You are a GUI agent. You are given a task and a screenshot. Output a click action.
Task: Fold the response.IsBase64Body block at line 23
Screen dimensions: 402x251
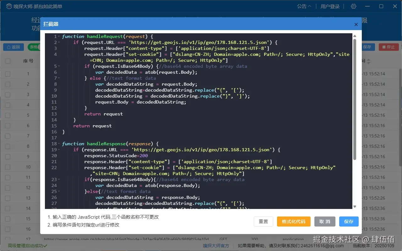tap(59, 179)
